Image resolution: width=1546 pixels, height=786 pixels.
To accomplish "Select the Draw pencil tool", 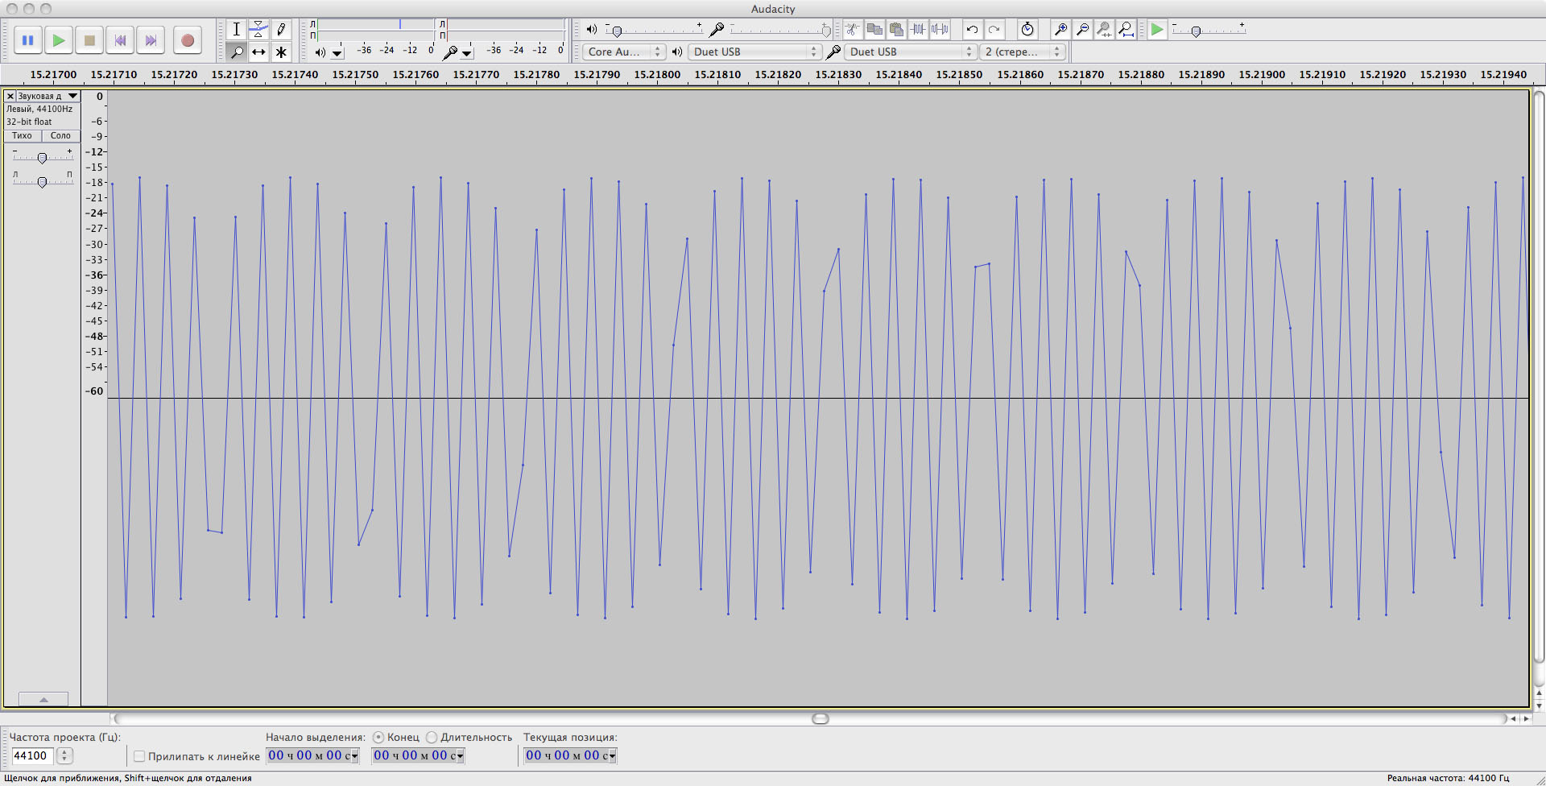I will pos(281,30).
